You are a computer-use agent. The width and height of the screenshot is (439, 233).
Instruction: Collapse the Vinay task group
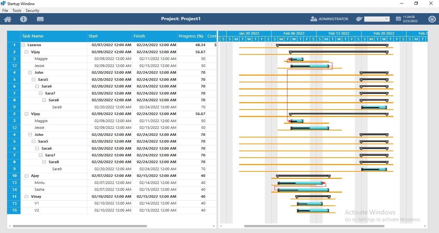coord(27,197)
